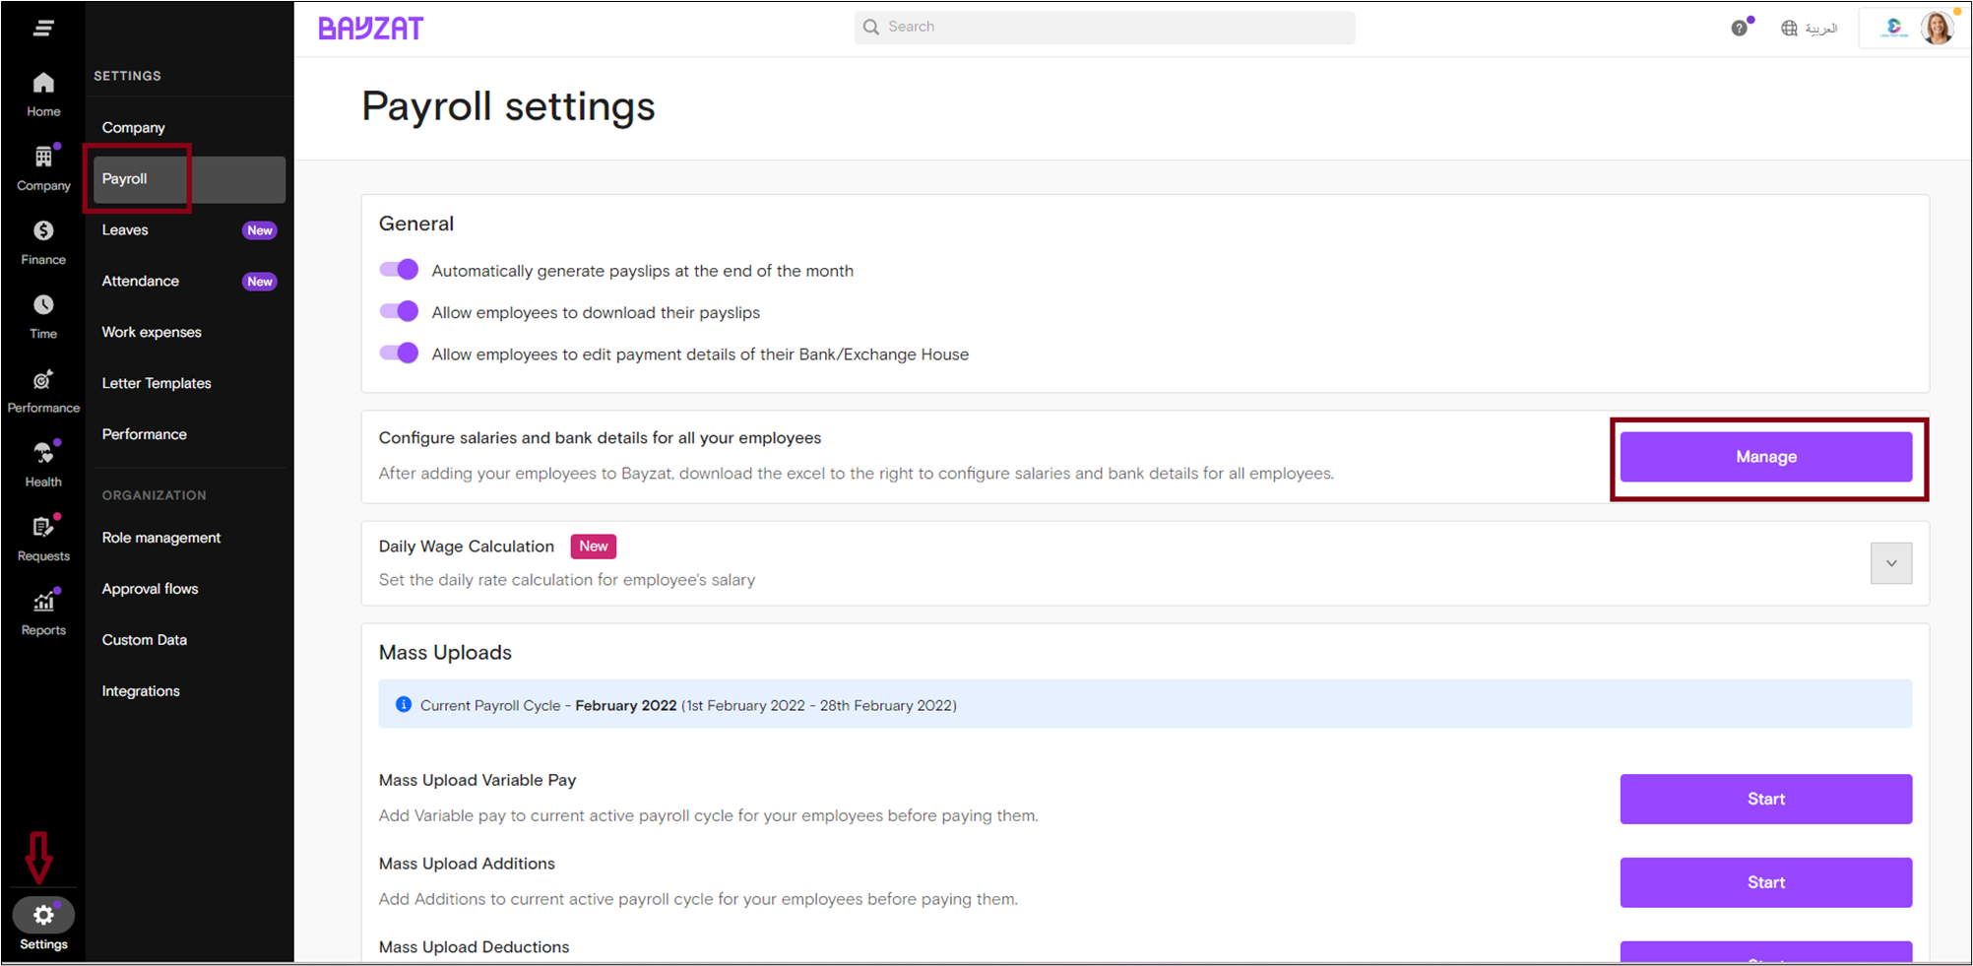
Task: Open the Home section from sidebar
Action: [x=42, y=94]
